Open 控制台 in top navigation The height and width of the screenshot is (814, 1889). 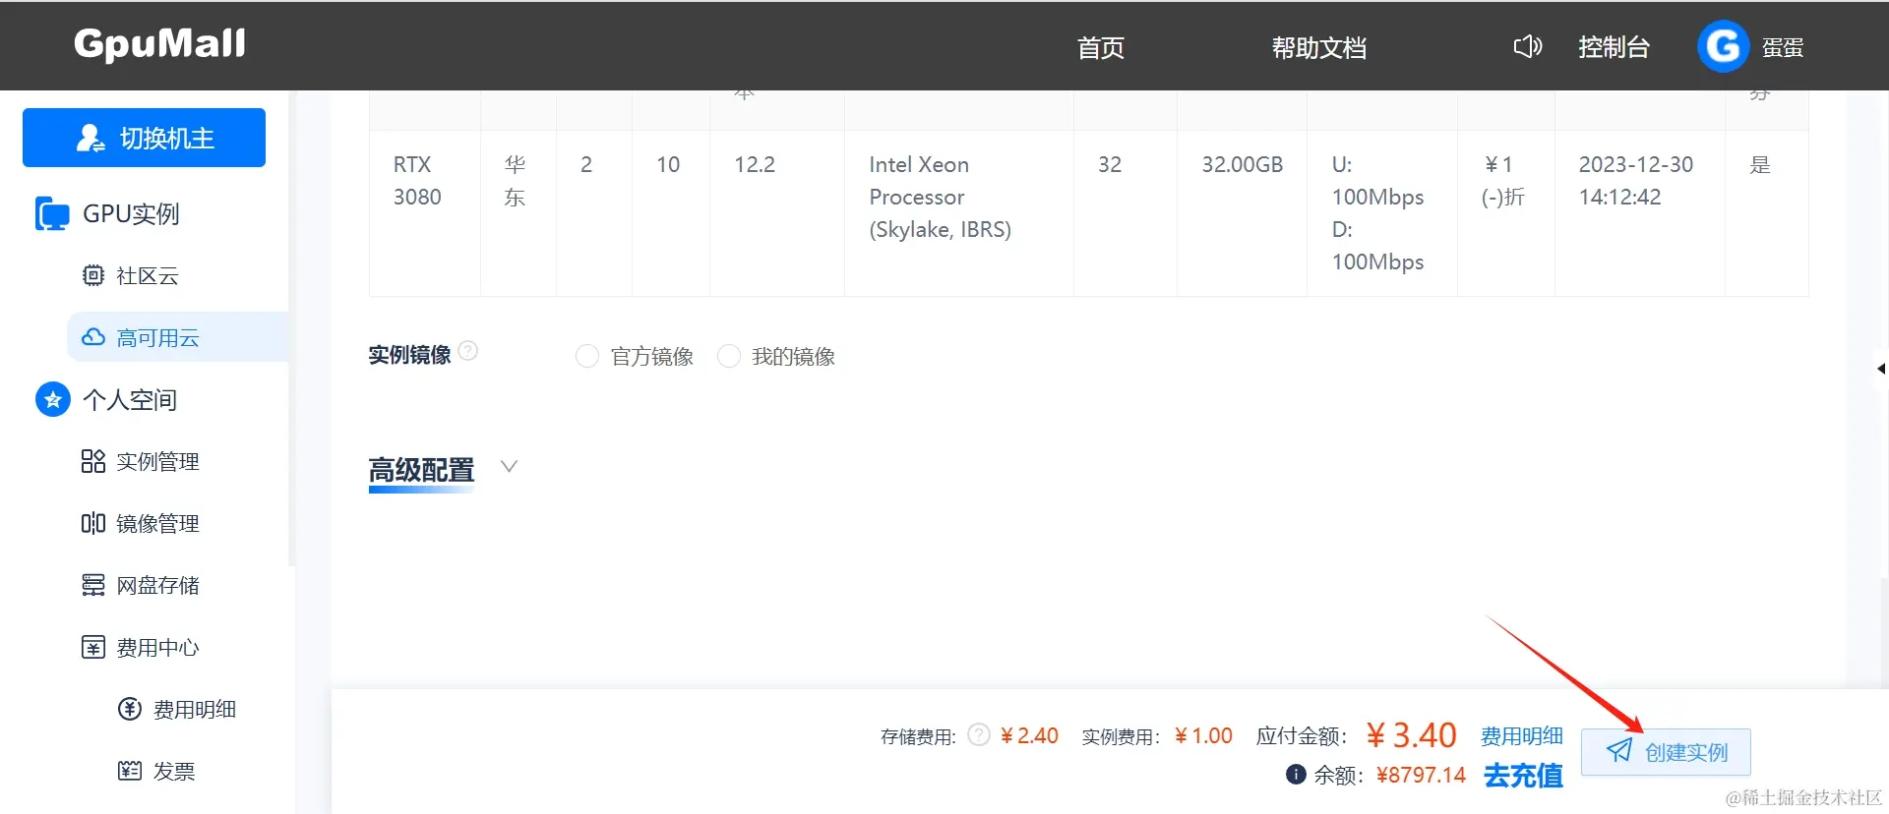point(1614,47)
